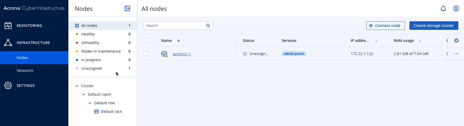Open table column settings gear
464x126 pixels.
(456, 41)
